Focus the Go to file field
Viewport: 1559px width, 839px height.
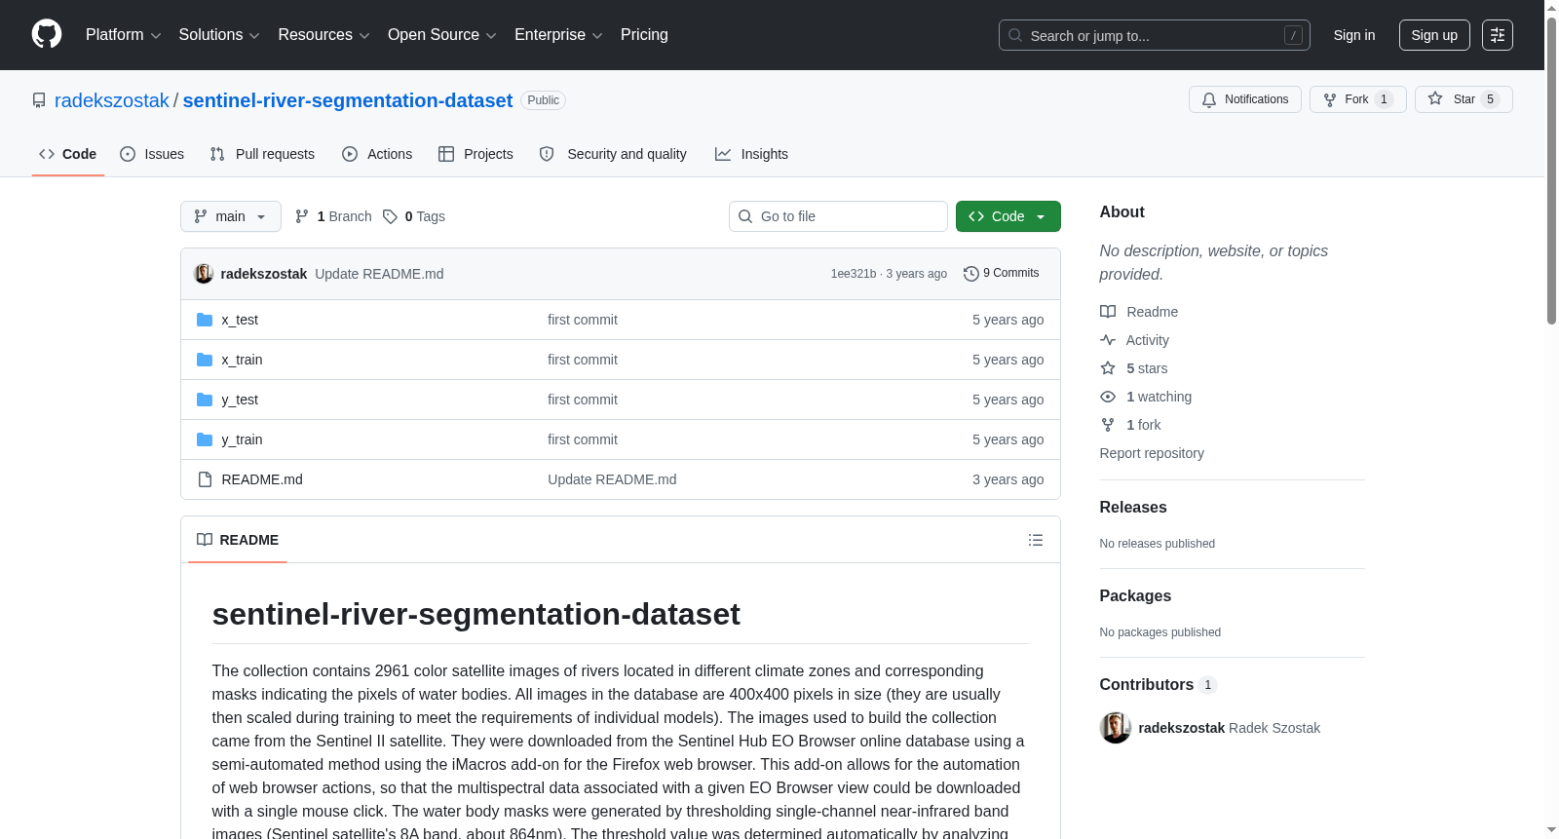click(838, 216)
